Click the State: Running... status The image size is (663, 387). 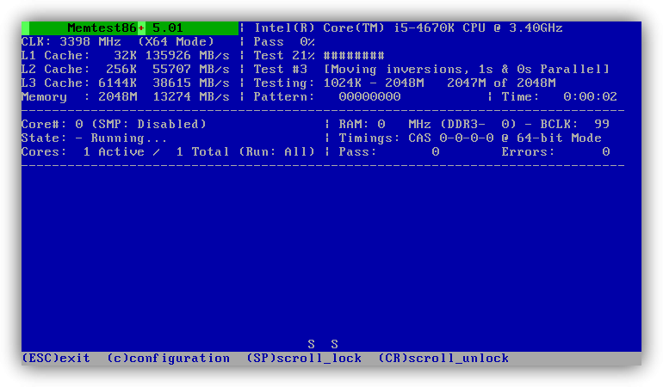(94, 138)
